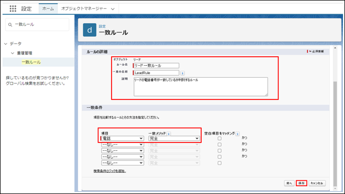Click the blue 'd' 一致ルール page icon
This screenshot has height=194, width=345.
90,30
